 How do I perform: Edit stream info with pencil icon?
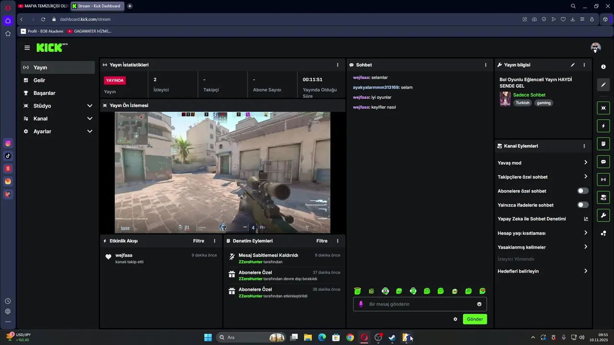point(572,65)
